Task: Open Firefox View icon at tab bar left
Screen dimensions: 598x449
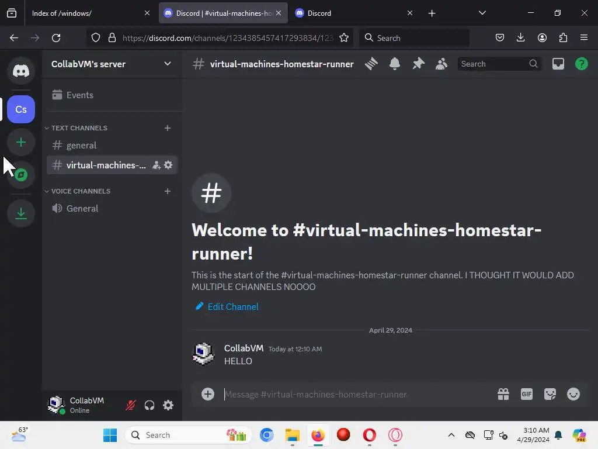Action: click(x=12, y=13)
